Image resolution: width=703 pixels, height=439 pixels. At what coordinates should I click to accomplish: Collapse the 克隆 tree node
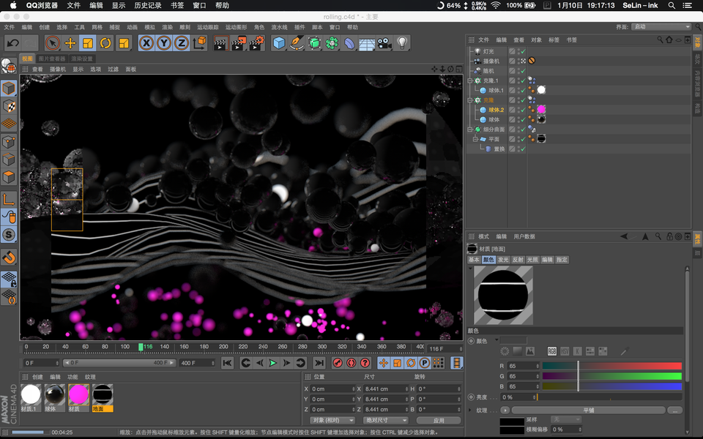(x=470, y=100)
